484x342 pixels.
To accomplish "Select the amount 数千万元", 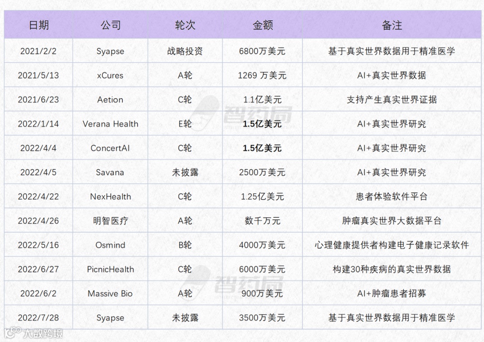I will [x=262, y=221].
